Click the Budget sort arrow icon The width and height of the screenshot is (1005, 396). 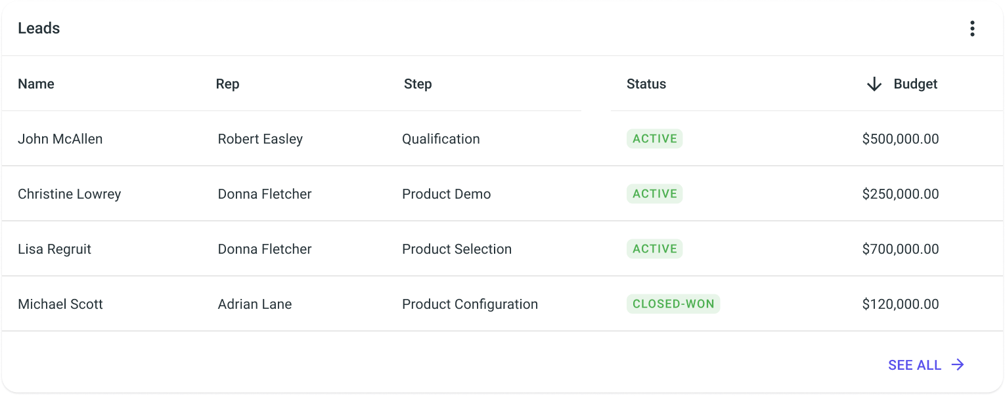pyautogui.click(x=874, y=84)
